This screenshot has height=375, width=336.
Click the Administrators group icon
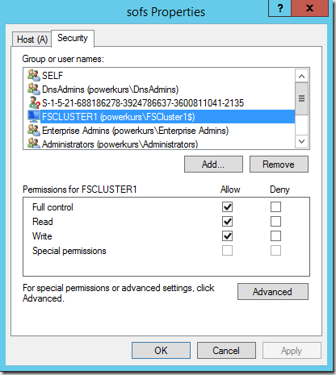[34, 144]
